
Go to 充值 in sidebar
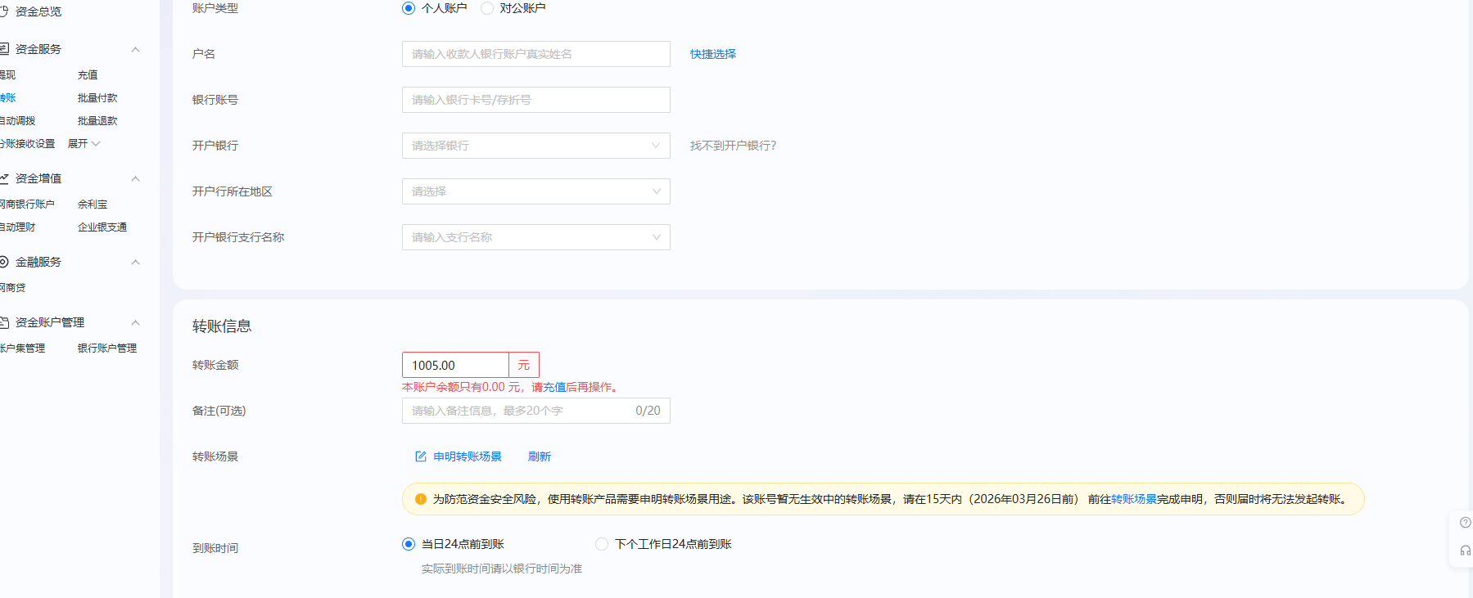click(88, 75)
